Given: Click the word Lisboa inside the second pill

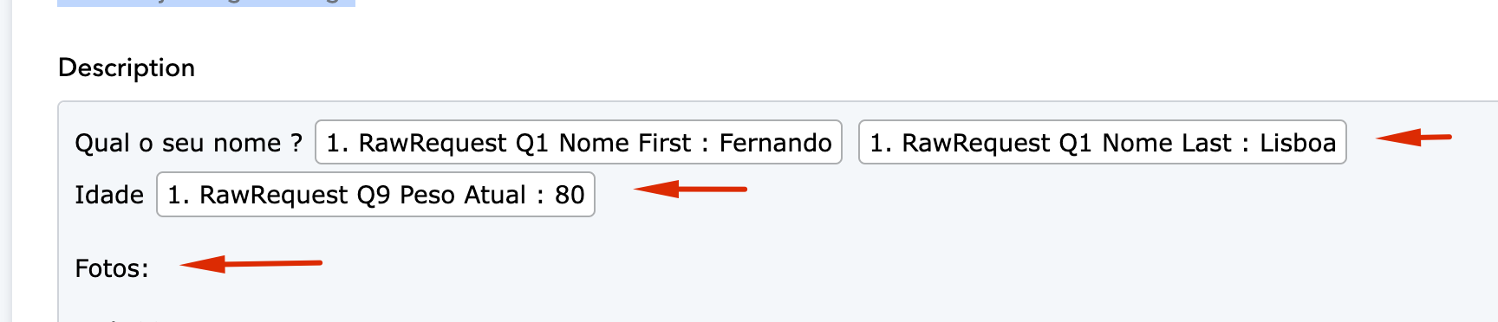Looking at the screenshot, I should [x=1298, y=143].
